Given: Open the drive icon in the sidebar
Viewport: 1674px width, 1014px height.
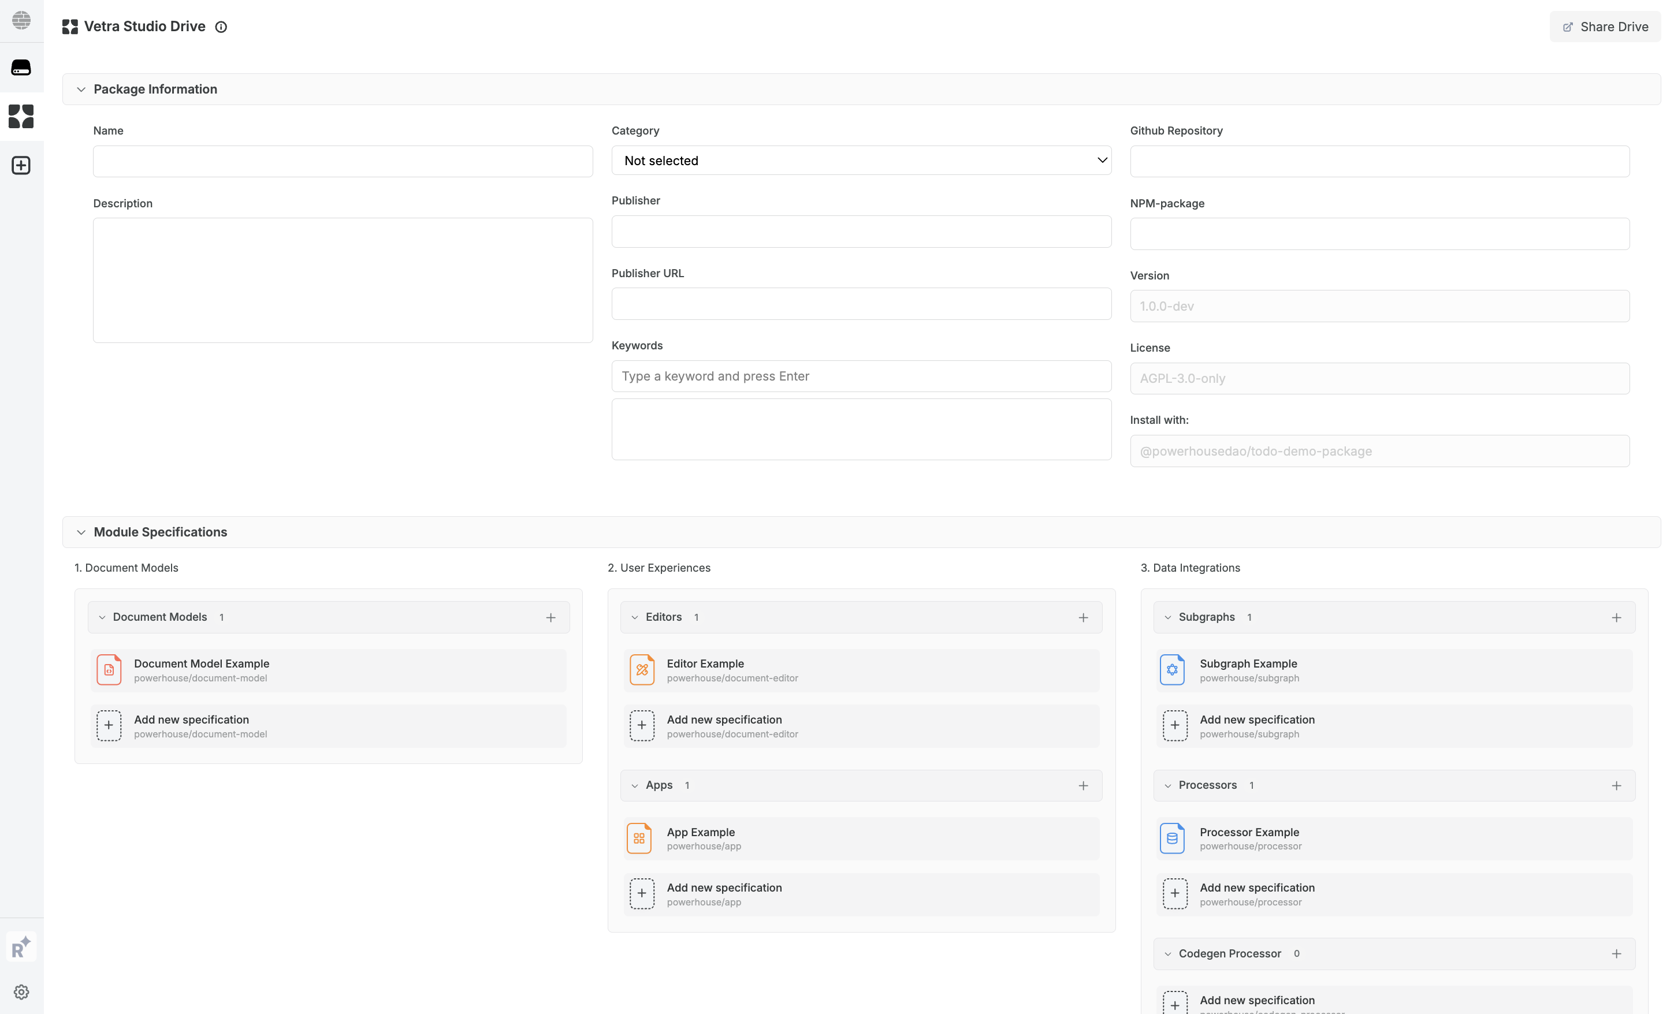Looking at the screenshot, I should [21, 67].
